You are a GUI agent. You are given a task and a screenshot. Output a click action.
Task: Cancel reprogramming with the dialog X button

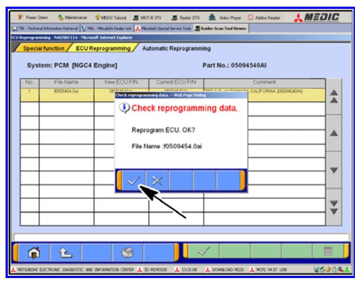coord(157,181)
